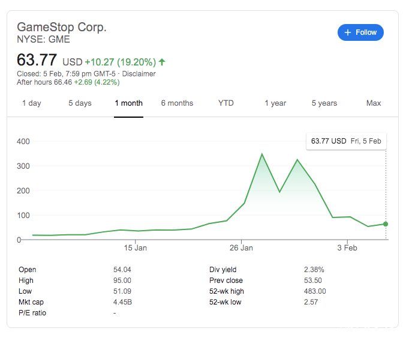Click the After hours 66.46 text
406x337 pixels.
[x=44, y=82]
